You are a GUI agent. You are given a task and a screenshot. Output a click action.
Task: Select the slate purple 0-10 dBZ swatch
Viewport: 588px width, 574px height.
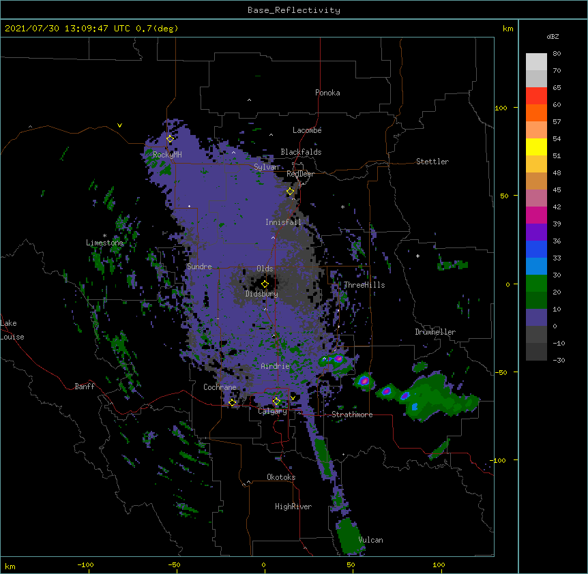click(x=536, y=318)
